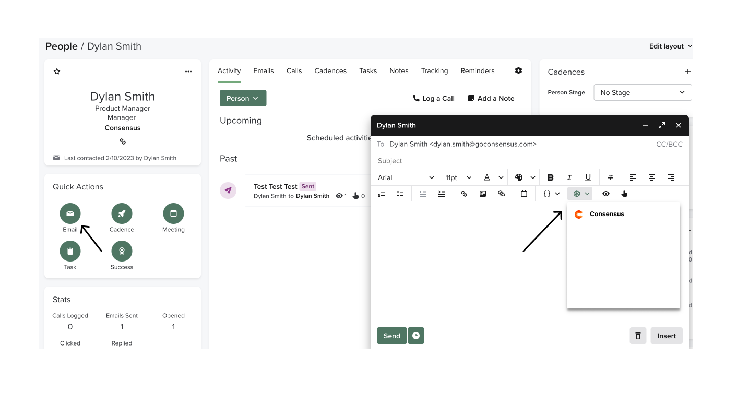737x404 pixels.
Task: Start a Cadence from Quick Actions
Action: (x=122, y=213)
